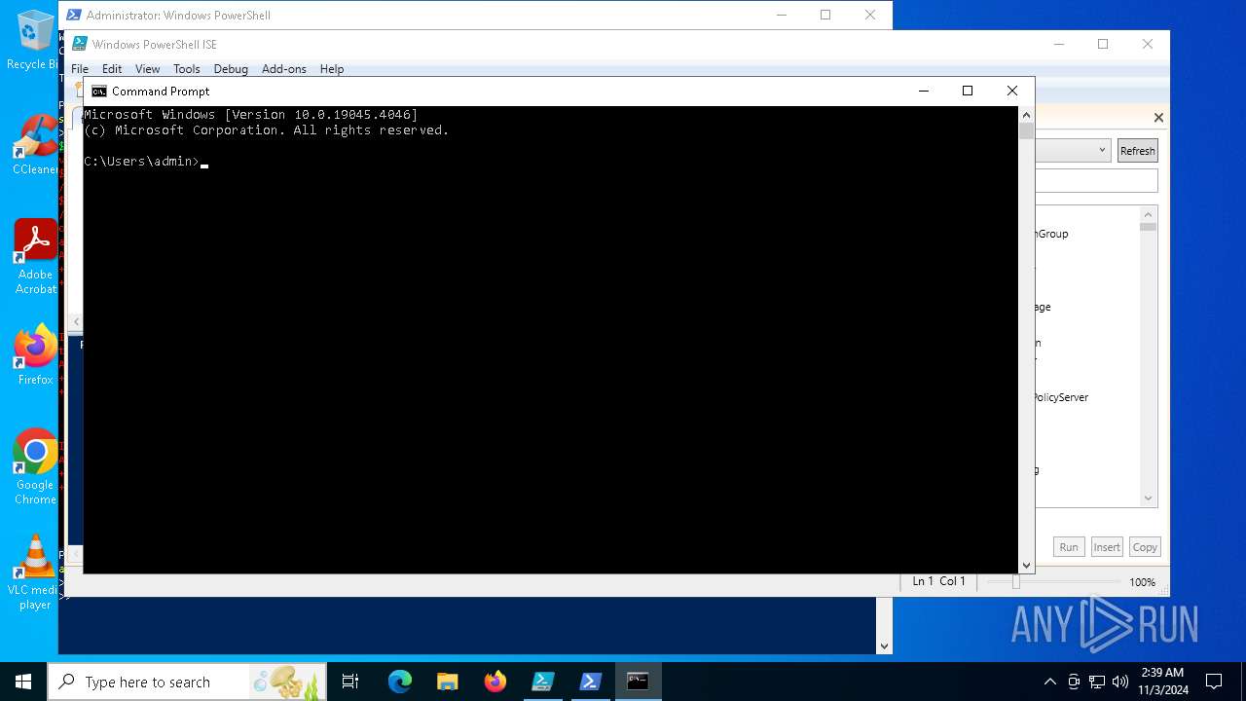Click the taskbar search box
Image resolution: width=1246 pixels, height=701 pixels.
coord(187,682)
